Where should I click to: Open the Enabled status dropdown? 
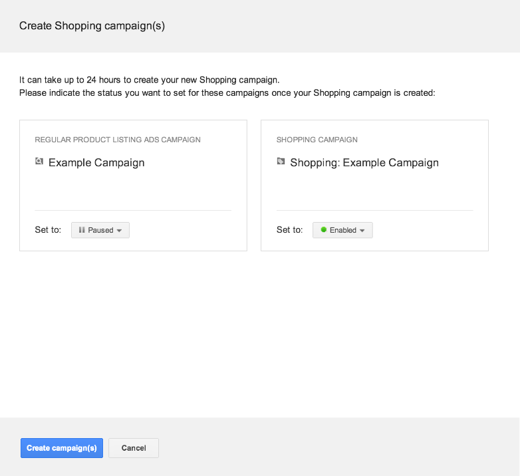point(342,230)
